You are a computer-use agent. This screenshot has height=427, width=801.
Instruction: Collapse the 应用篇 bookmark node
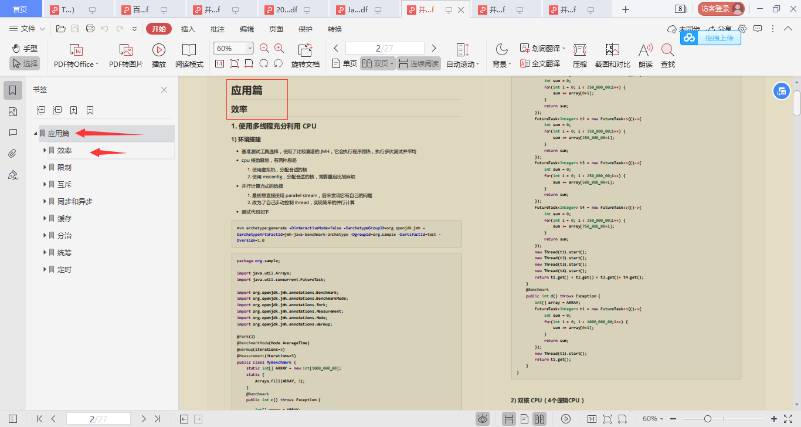[35, 134]
